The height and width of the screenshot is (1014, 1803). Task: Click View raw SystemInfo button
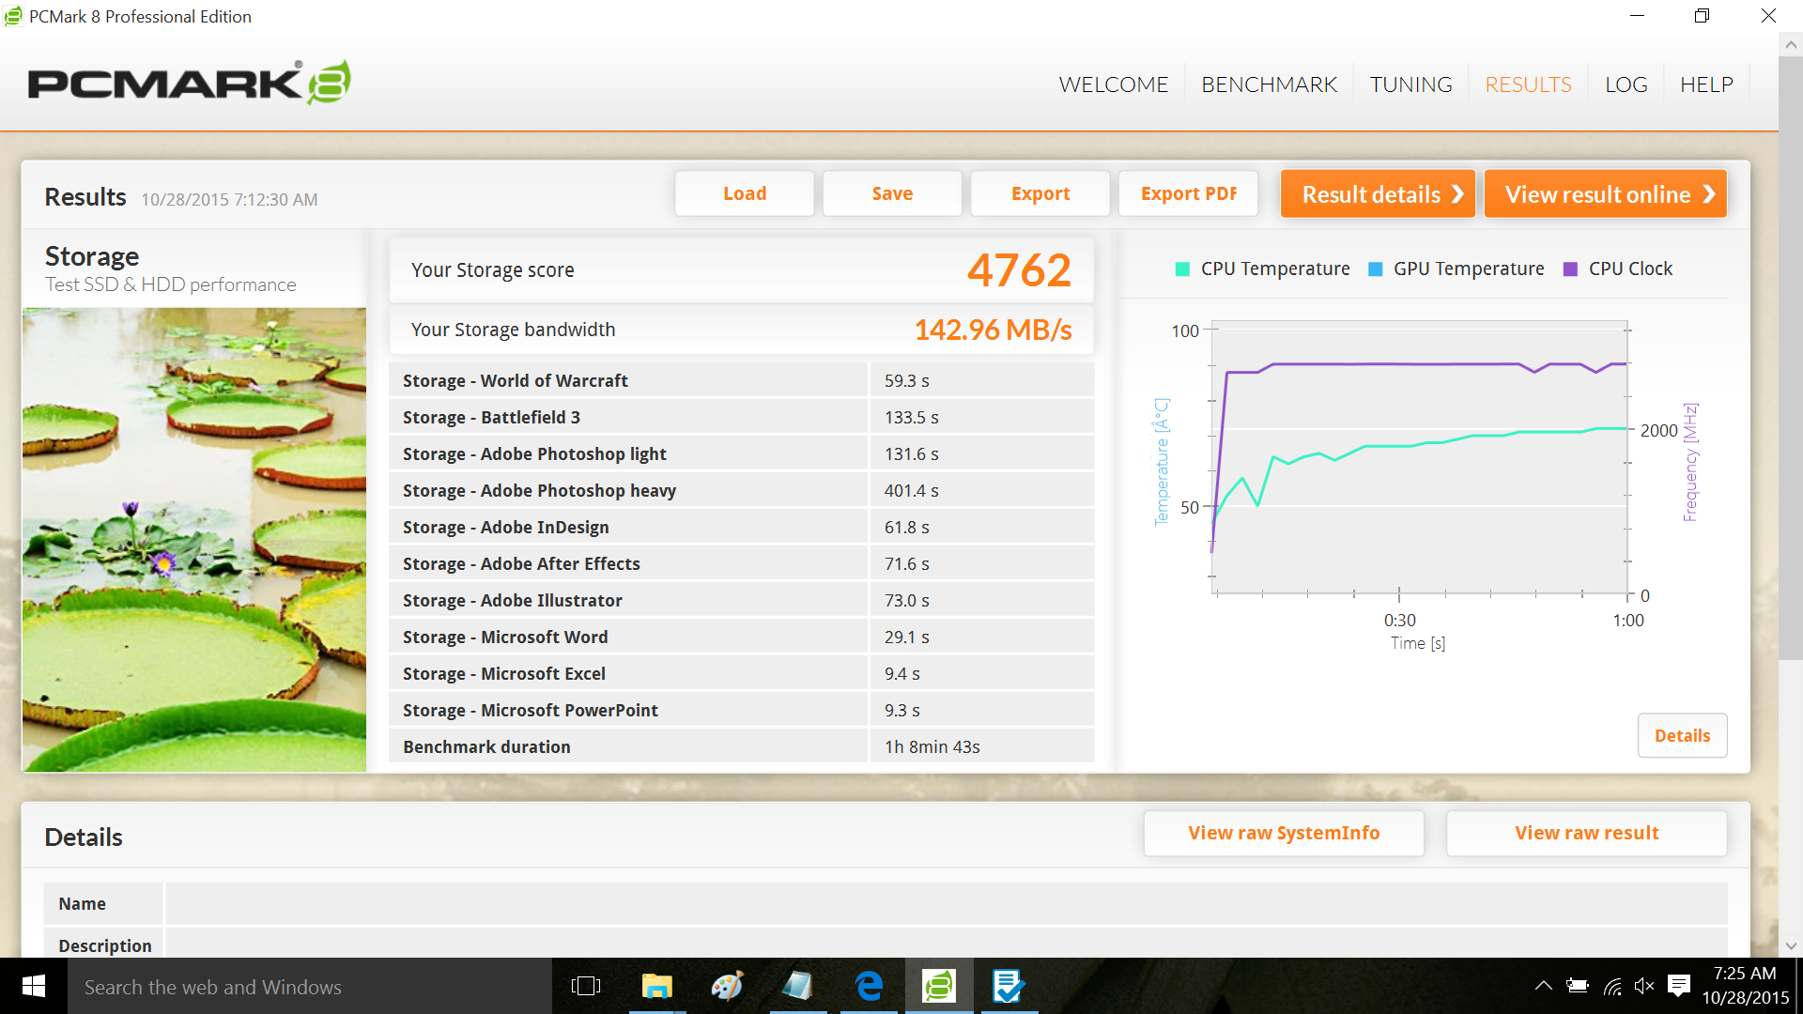(x=1283, y=833)
